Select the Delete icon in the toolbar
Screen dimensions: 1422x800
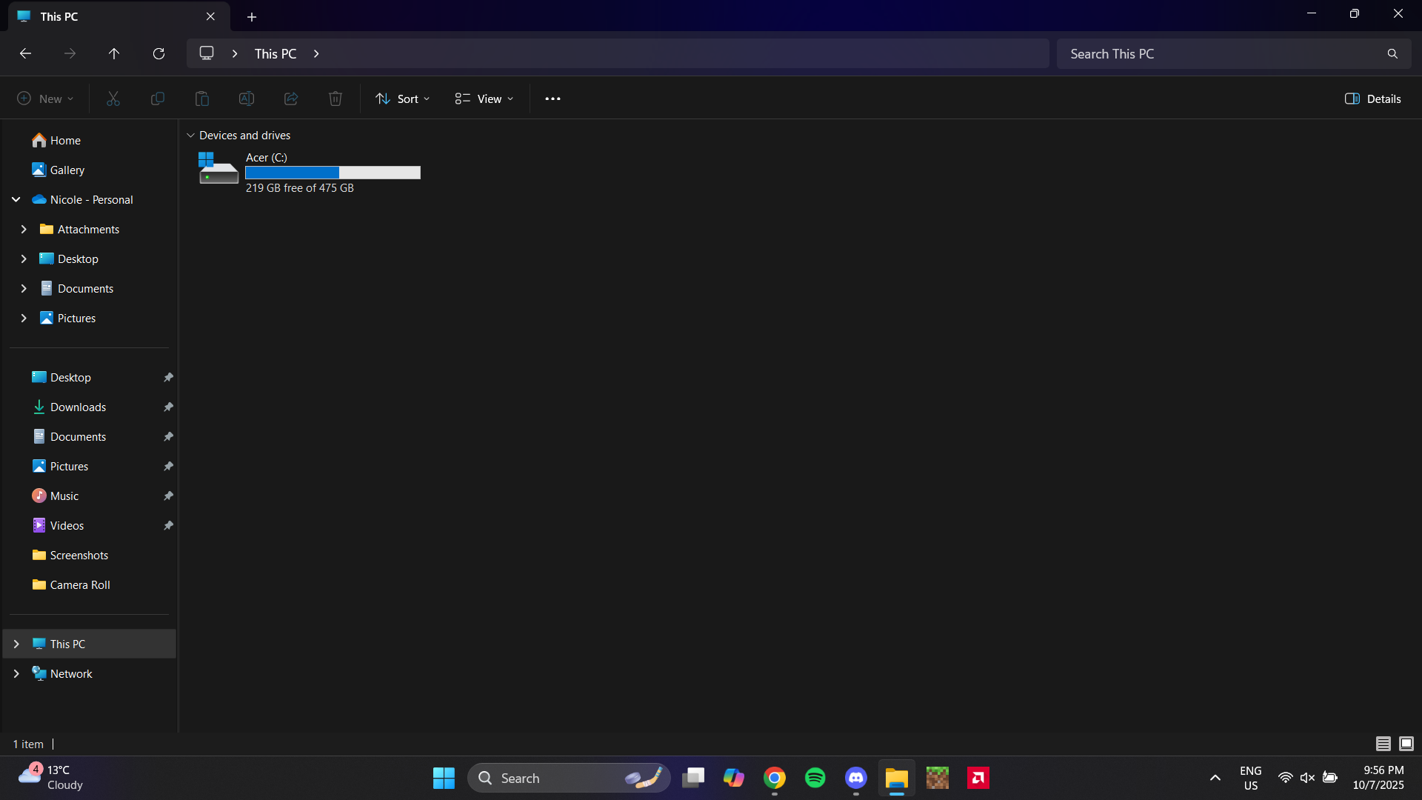click(335, 98)
